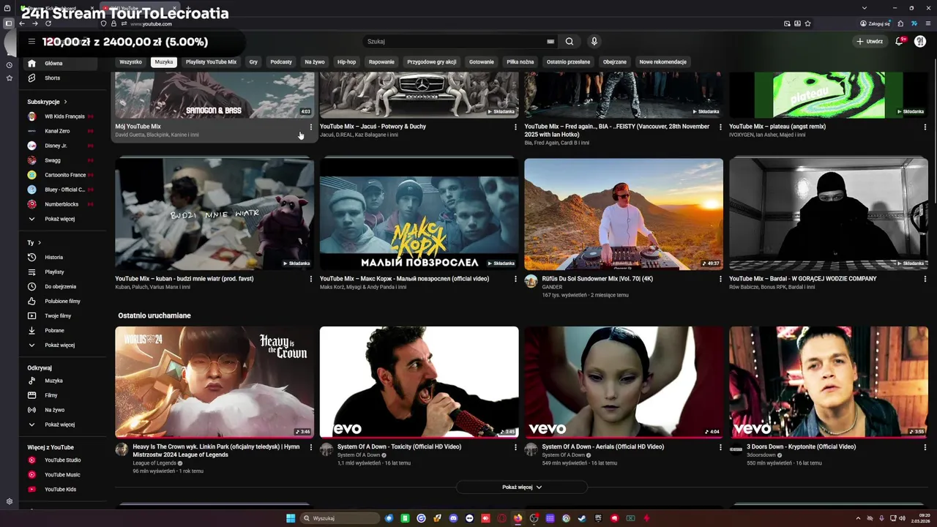Open Historia in the sidebar

61,258
